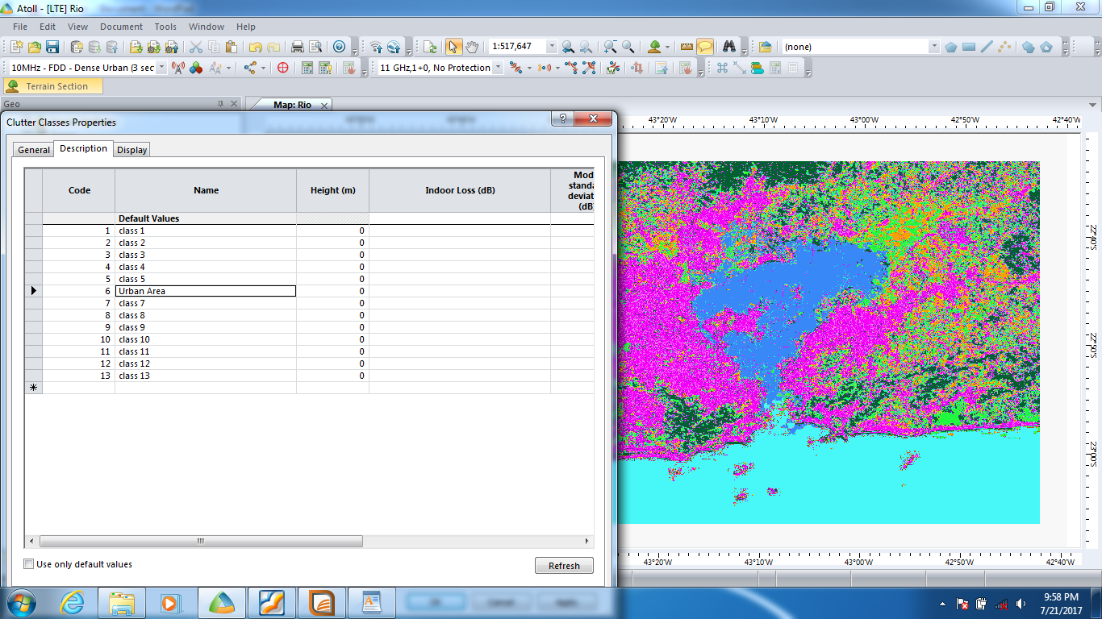Screen dimensions: 1102x619
Task: Click the Help question mark toolbar icon
Action: coord(338,47)
